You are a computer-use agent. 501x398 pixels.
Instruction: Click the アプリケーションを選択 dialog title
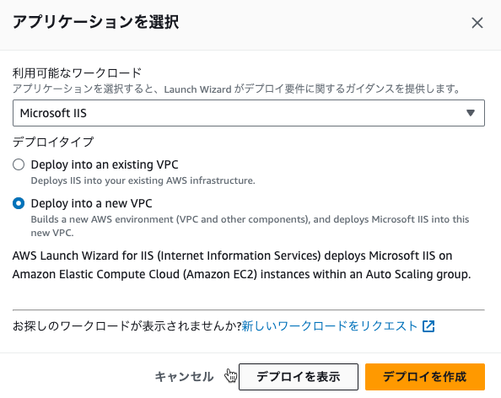tap(95, 23)
